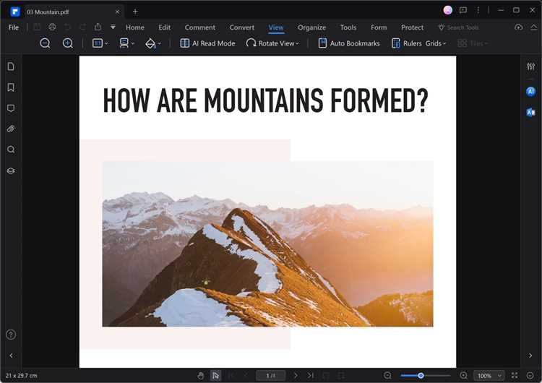The height and width of the screenshot is (383, 542).
Task: Open the properties sliders panel icon
Action: [530, 66]
